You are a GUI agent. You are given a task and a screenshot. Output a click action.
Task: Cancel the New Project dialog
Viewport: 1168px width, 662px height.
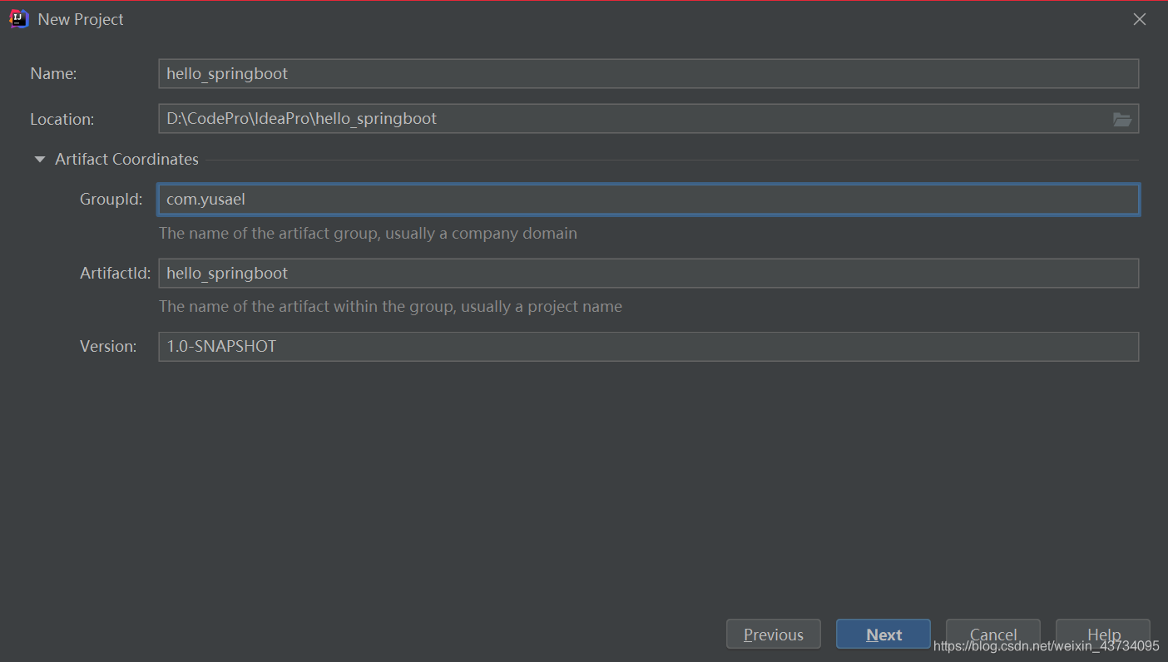tap(993, 635)
